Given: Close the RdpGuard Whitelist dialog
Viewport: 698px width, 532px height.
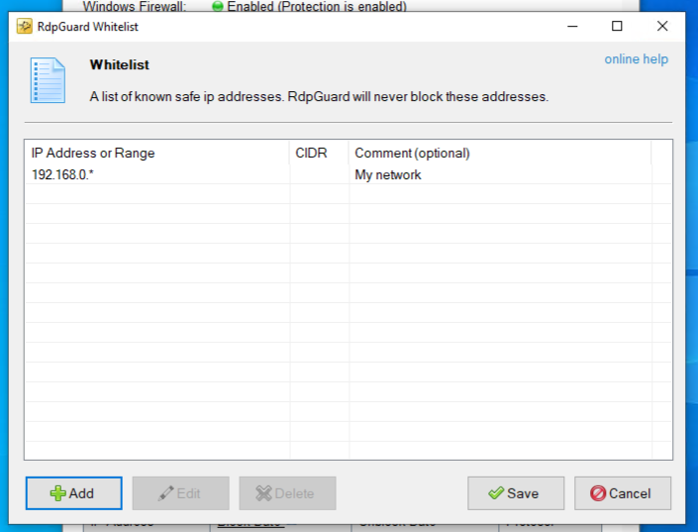Looking at the screenshot, I should (x=662, y=27).
